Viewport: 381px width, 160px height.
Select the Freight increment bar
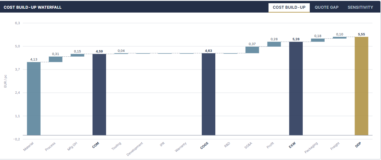340,38
